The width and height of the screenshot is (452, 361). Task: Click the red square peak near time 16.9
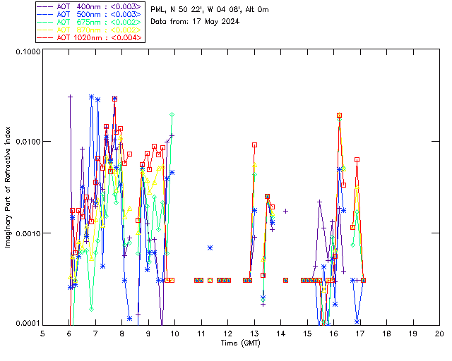(x=357, y=160)
